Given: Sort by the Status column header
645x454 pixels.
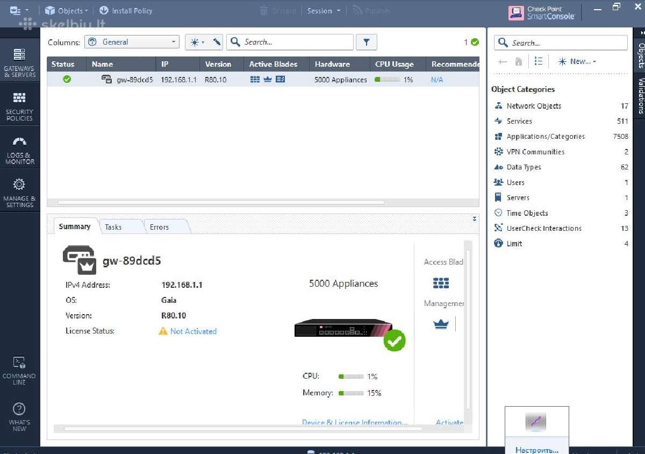Looking at the screenshot, I should click(x=67, y=64).
